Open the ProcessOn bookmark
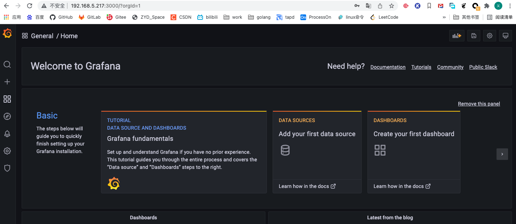This screenshot has width=516, height=224. coord(316,17)
